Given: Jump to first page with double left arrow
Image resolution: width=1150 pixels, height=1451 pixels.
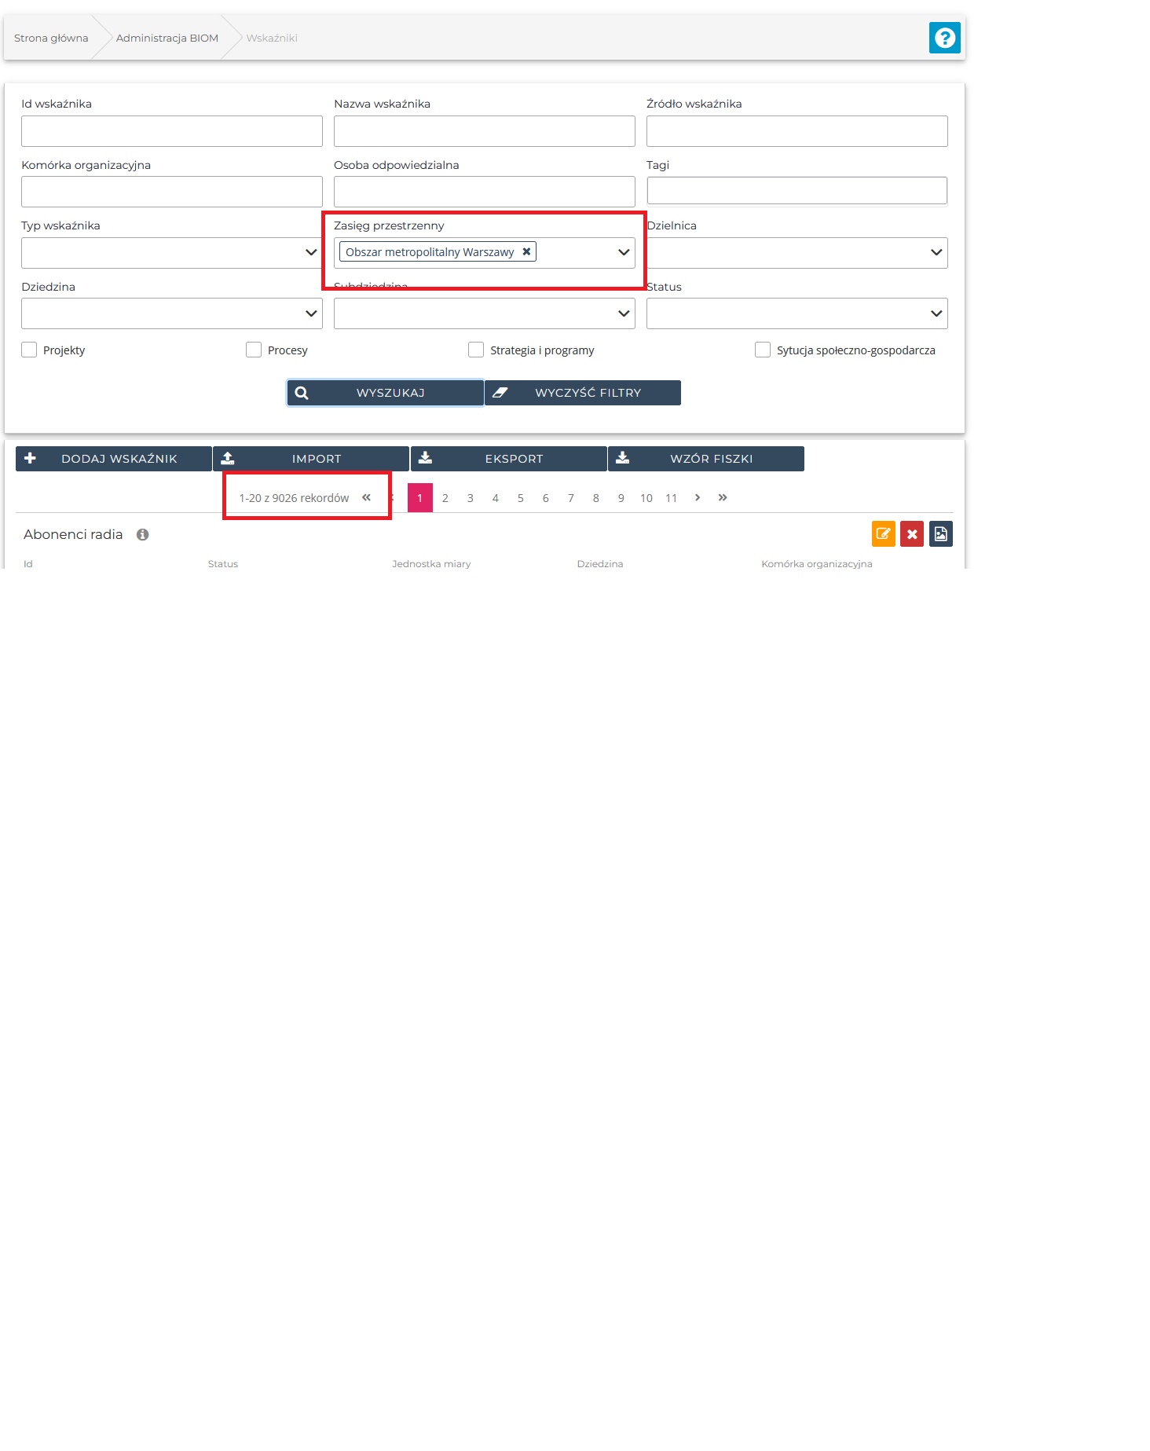Looking at the screenshot, I should point(366,498).
